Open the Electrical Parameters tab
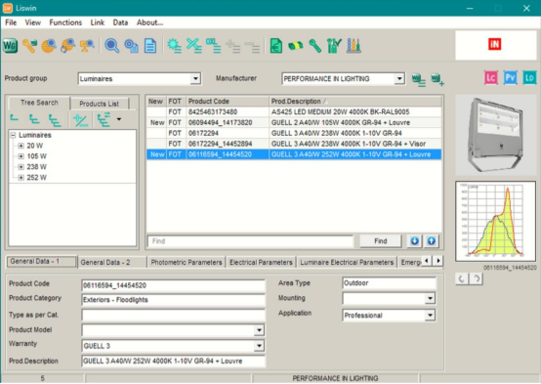541x384 pixels. coord(261,262)
